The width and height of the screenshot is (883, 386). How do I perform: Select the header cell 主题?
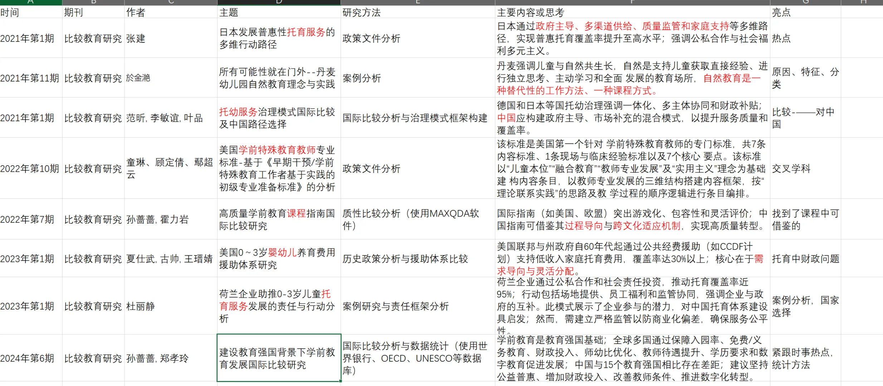pos(279,12)
